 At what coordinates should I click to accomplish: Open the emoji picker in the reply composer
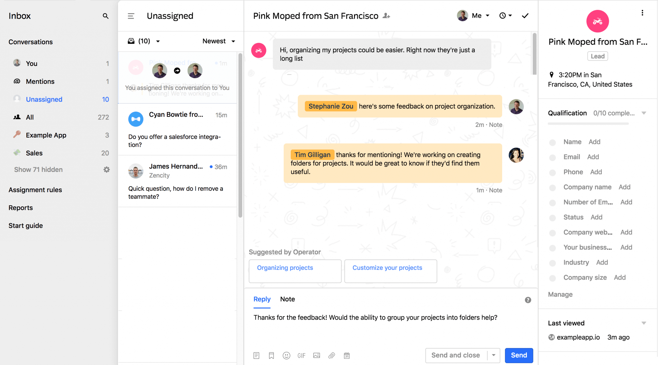286,355
